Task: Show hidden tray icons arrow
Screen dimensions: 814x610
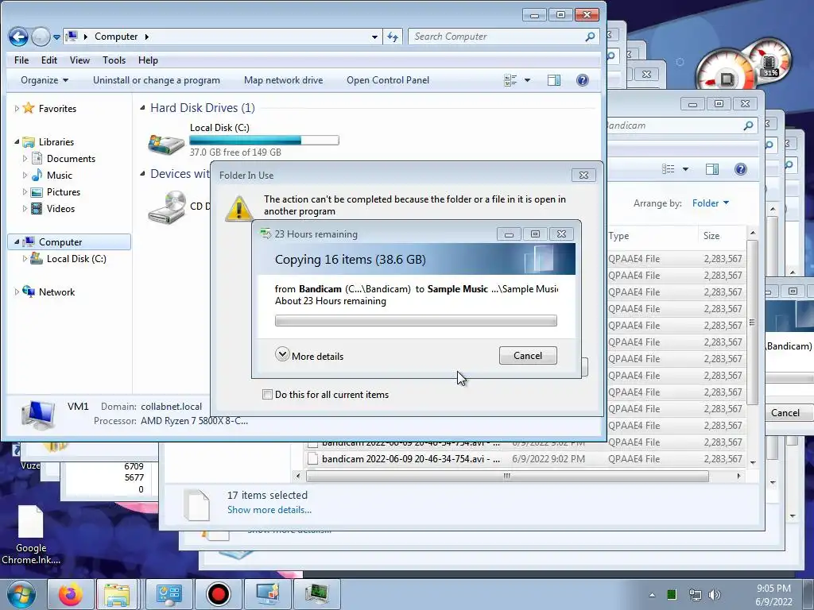Action: pyautogui.click(x=652, y=595)
